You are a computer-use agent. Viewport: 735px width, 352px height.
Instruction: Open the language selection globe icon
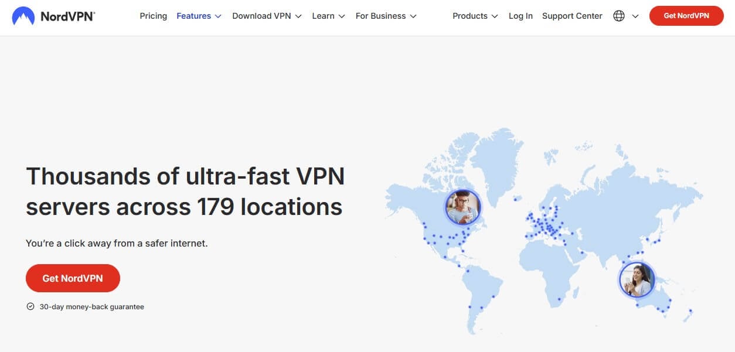point(618,16)
